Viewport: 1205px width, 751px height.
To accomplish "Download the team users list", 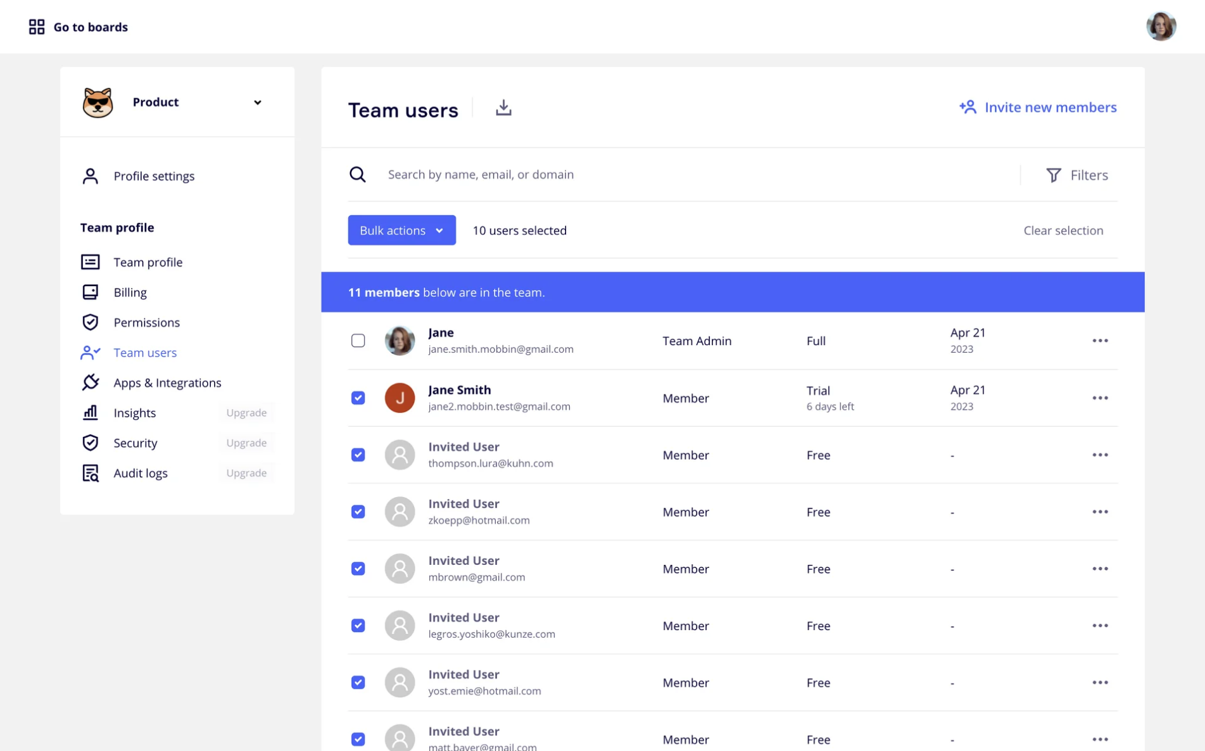I will pyautogui.click(x=503, y=108).
